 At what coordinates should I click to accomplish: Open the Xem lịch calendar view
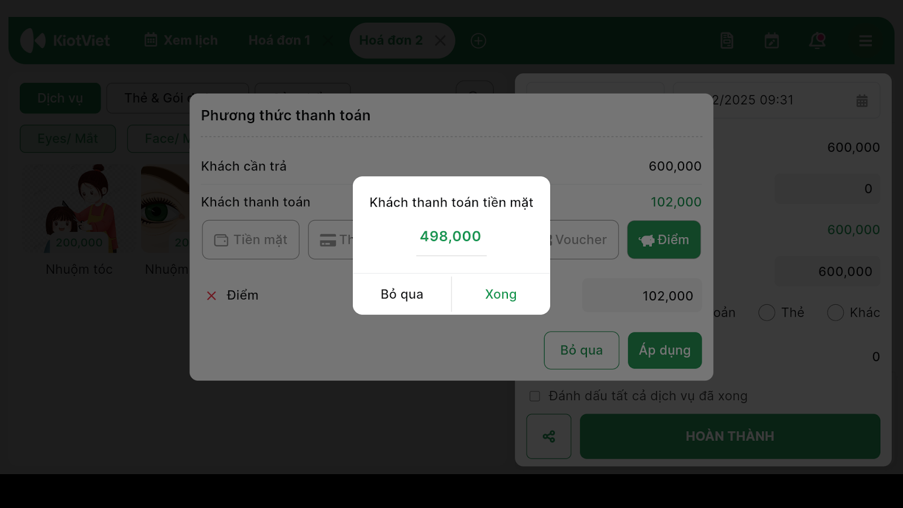(181, 41)
